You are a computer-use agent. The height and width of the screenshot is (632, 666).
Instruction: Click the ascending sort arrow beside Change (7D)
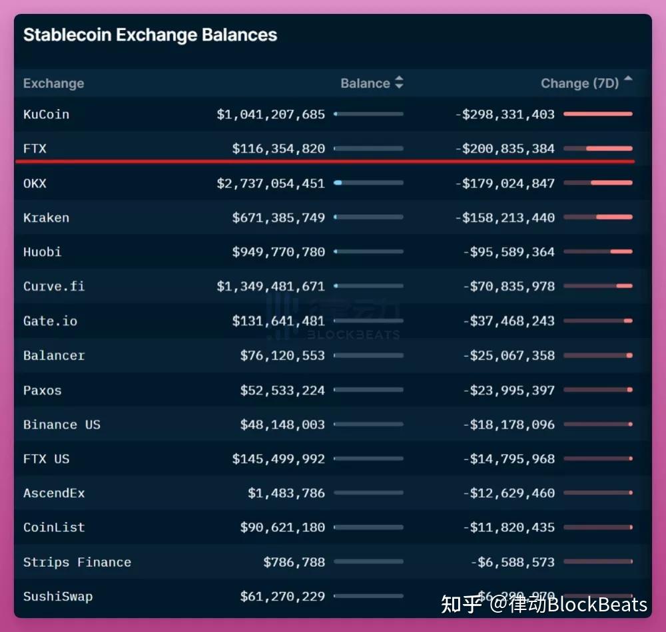pos(627,79)
